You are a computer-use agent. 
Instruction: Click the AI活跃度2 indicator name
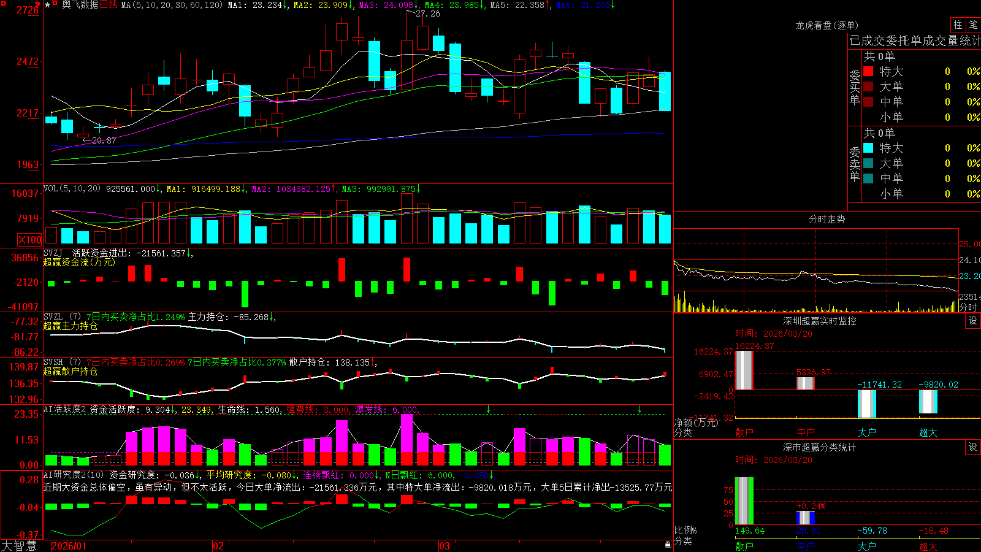[65, 409]
